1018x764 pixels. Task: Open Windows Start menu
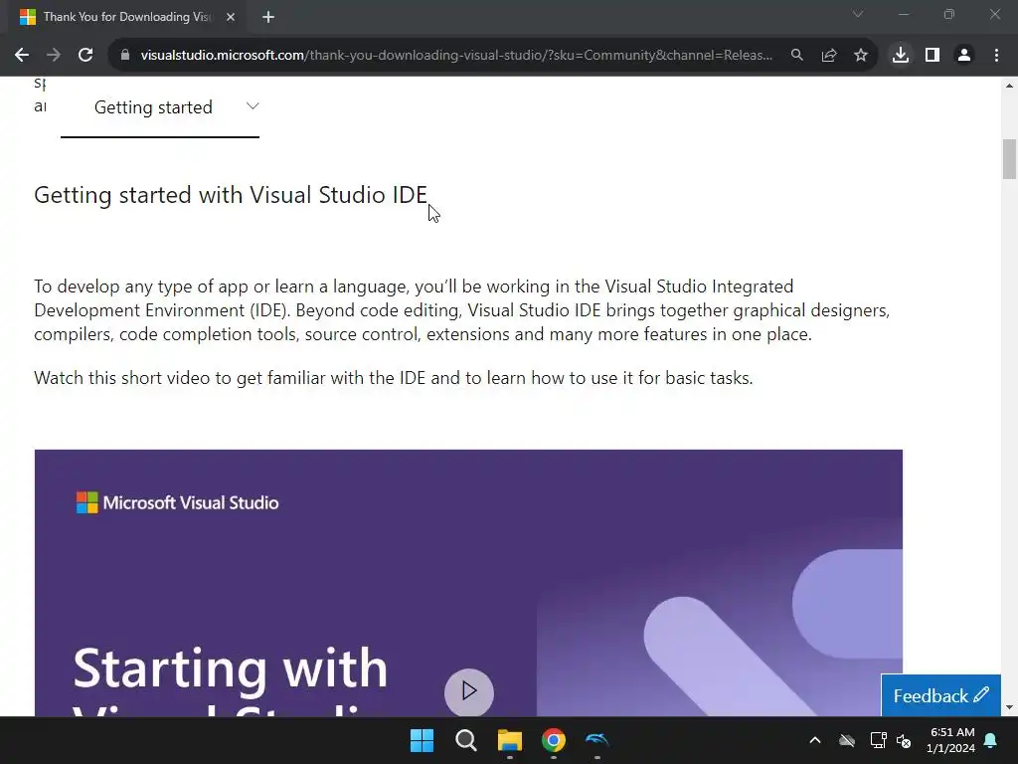click(422, 740)
